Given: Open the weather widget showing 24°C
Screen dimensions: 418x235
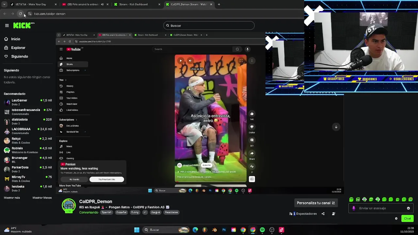Looking at the screenshot, I should click(x=18, y=230).
